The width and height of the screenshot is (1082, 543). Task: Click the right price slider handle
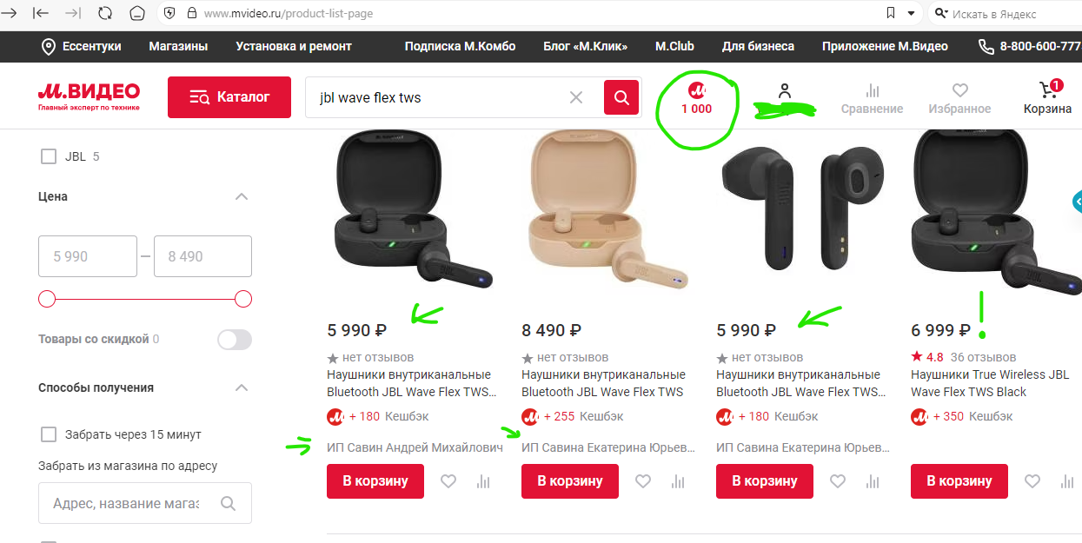[243, 299]
